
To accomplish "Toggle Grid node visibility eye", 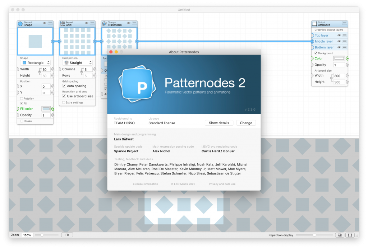I will (86, 23).
